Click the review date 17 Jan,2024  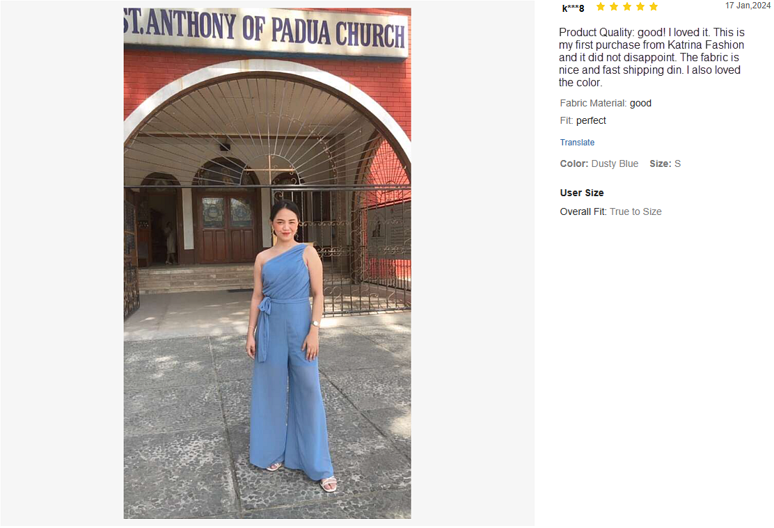[748, 6]
